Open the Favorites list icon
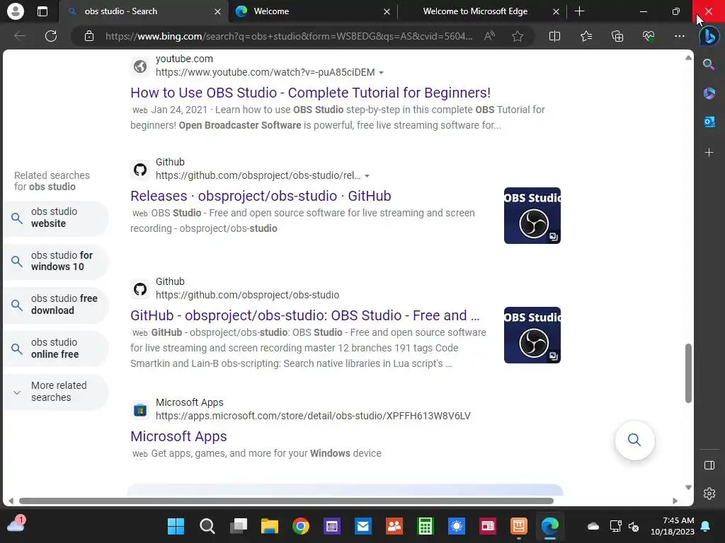The width and height of the screenshot is (725, 543). pyautogui.click(x=586, y=36)
